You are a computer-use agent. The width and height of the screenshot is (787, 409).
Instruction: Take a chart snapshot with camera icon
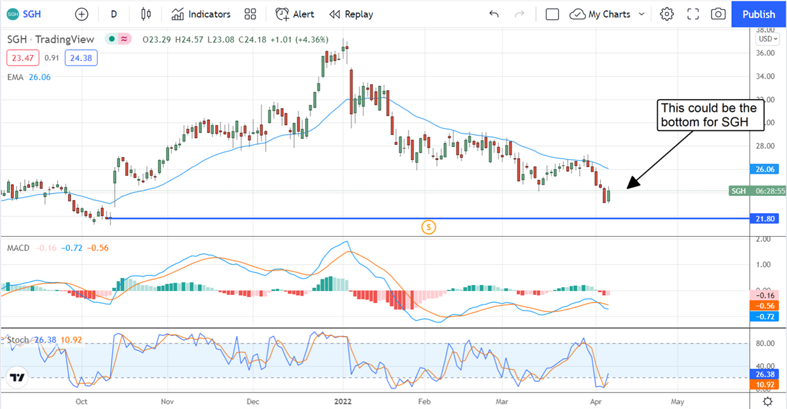pos(719,14)
